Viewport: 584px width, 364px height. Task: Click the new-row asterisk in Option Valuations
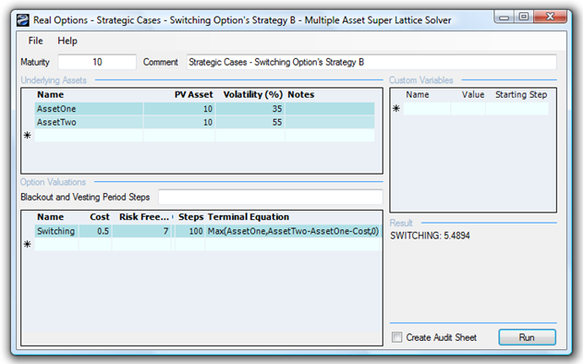click(x=28, y=244)
